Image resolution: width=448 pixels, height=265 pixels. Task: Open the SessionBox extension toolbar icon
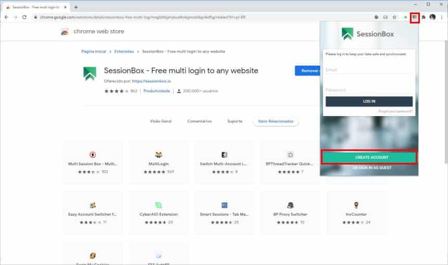414,17
